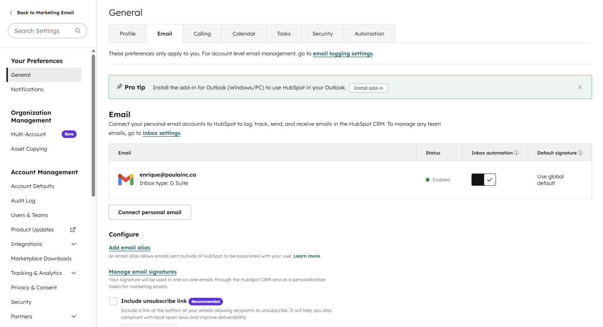
Task: Expand the Integrations menu
Action: coord(74,244)
